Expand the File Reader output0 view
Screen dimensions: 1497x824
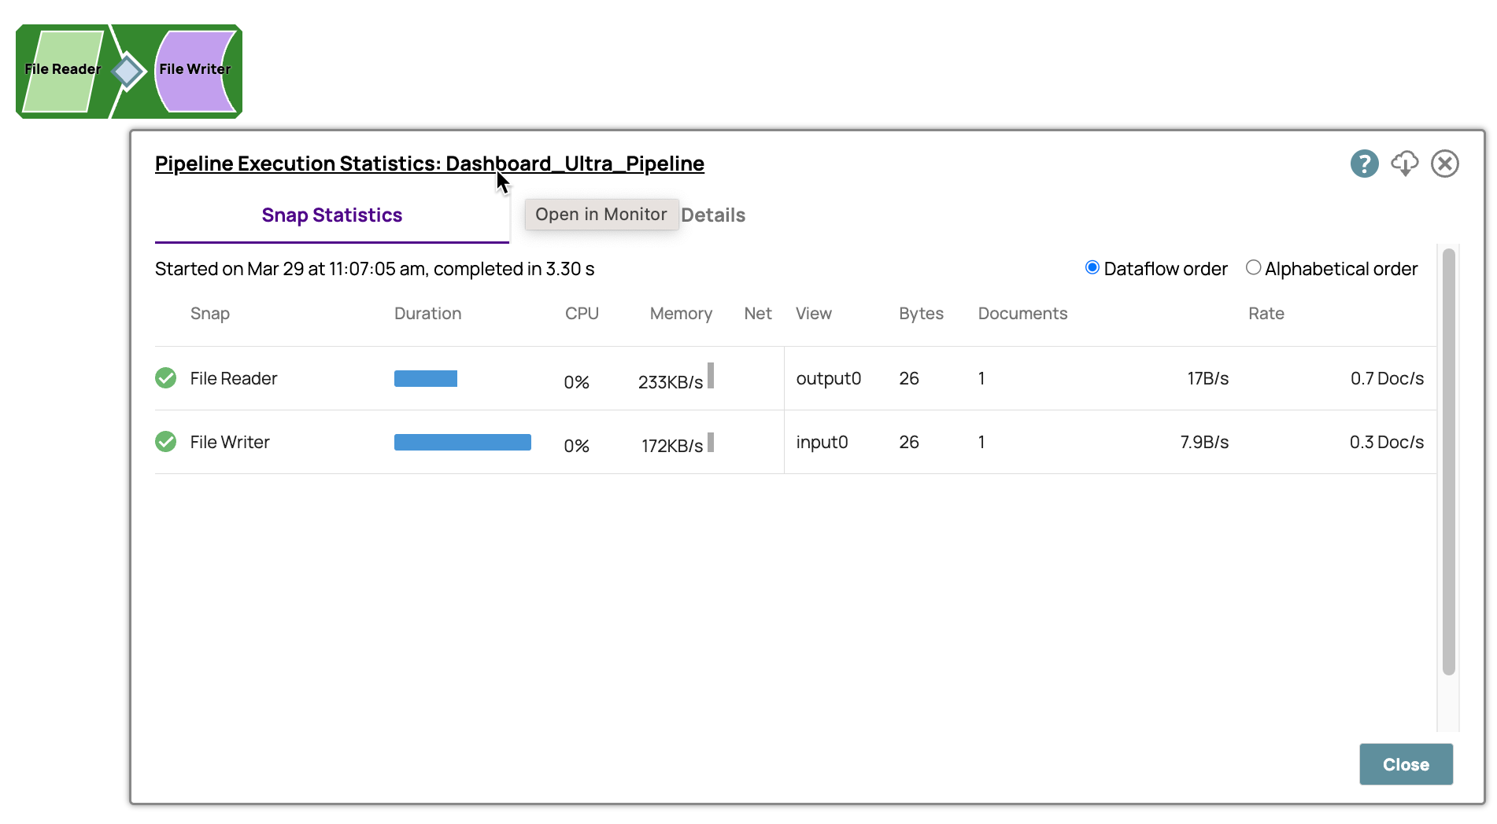point(829,378)
